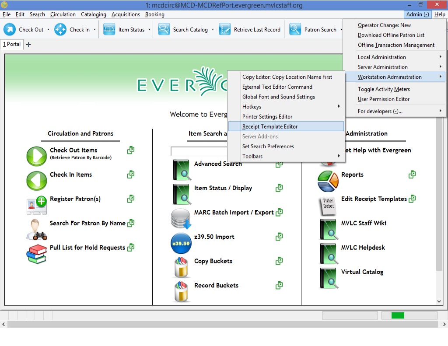Viewport: 448px width, 346px height.
Task: Select Receipt Template Editor menu item
Action: (286, 126)
